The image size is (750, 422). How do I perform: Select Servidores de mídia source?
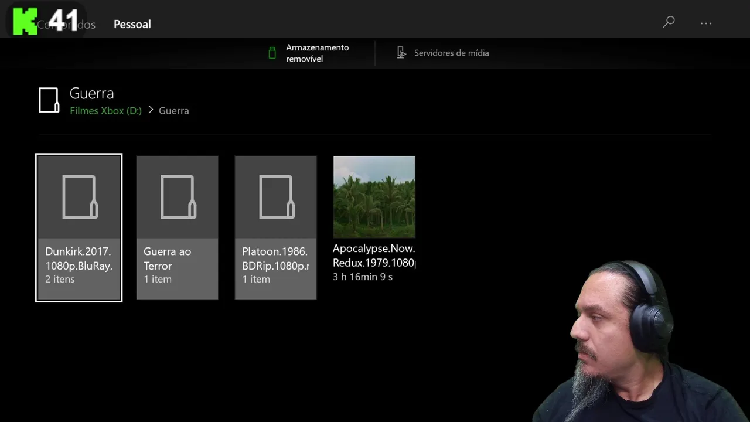click(443, 53)
